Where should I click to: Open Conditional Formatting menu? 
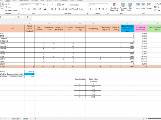coord(114,7)
